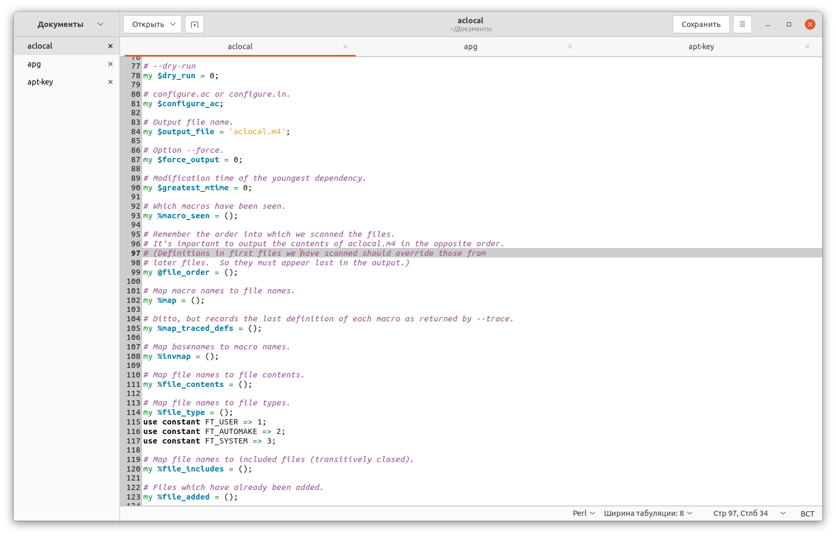Close apt-key in the side panel
This screenshot has height=536, width=836.
pos(110,82)
